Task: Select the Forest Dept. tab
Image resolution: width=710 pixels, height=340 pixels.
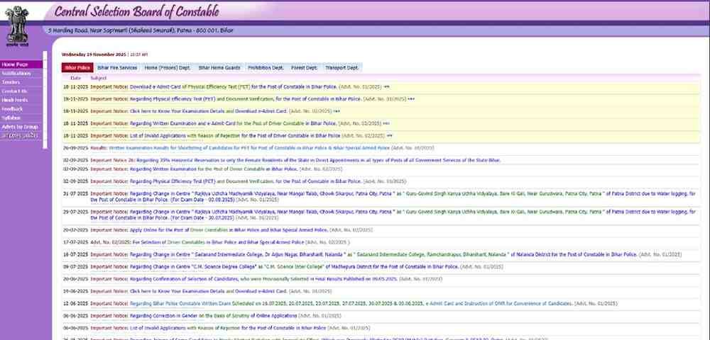Action: 305,68
